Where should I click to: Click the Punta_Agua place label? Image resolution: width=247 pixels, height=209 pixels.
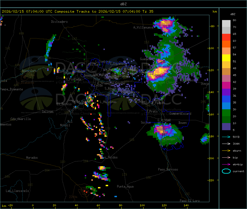[x=125, y=186]
